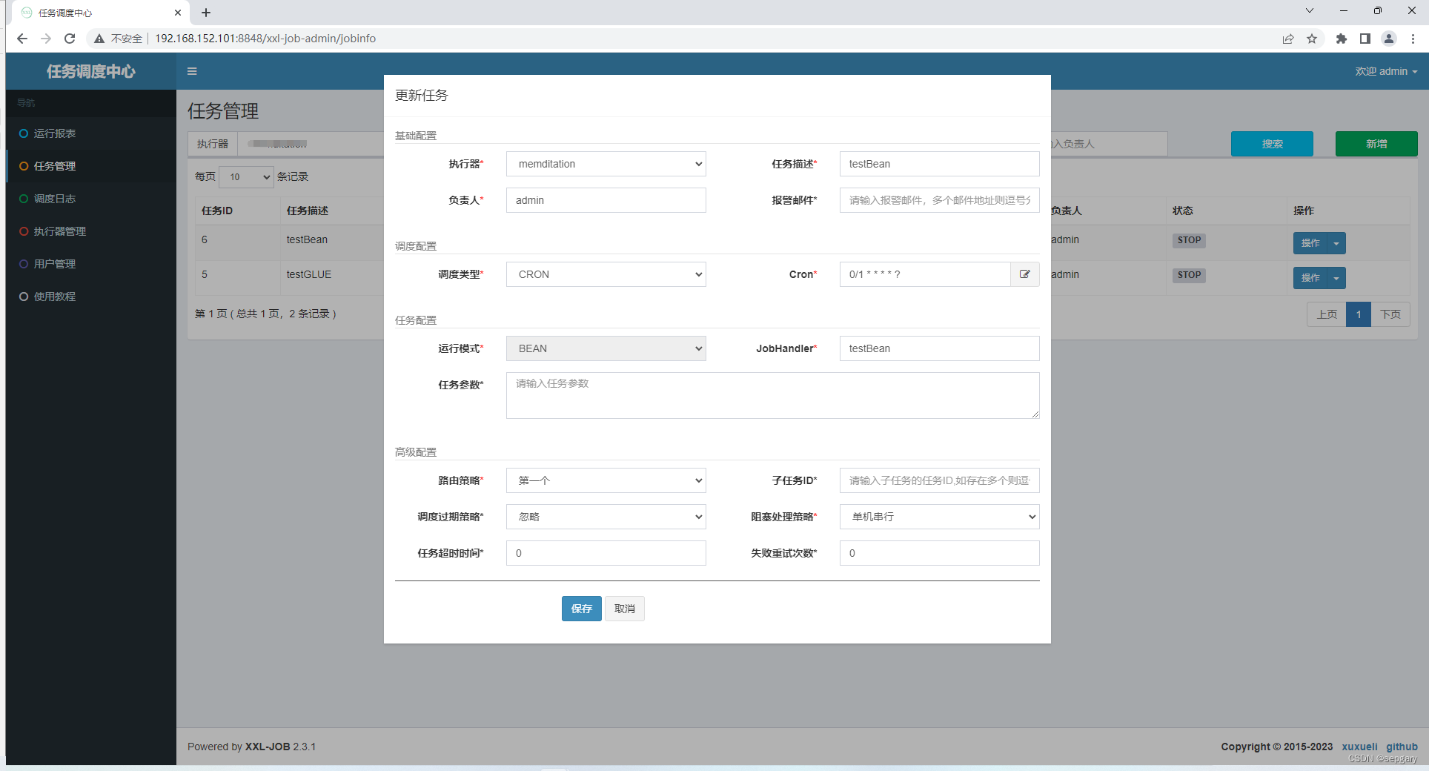
Task: Open the github link in the footer
Action: 1402,747
